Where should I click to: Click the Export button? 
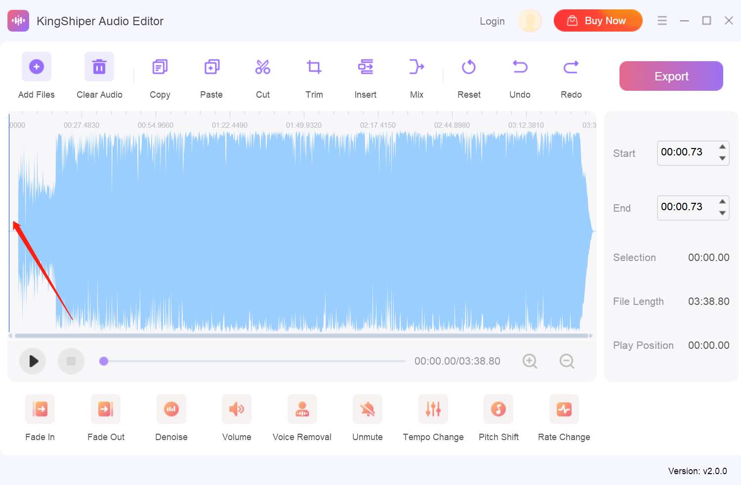pos(671,76)
